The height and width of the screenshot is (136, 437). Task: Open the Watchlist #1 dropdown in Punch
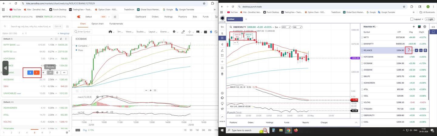[x=370, y=27]
